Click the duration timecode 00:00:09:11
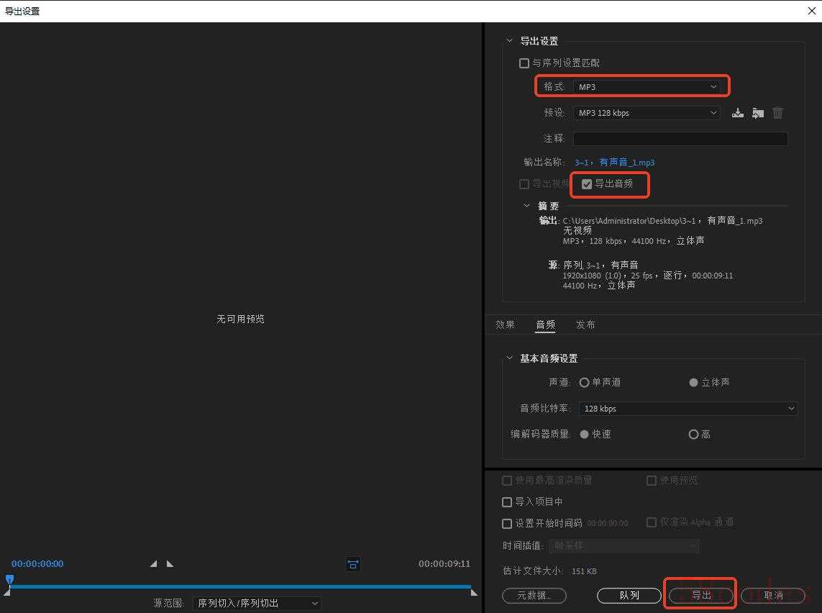This screenshot has width=822, height=613. point(444,563)
